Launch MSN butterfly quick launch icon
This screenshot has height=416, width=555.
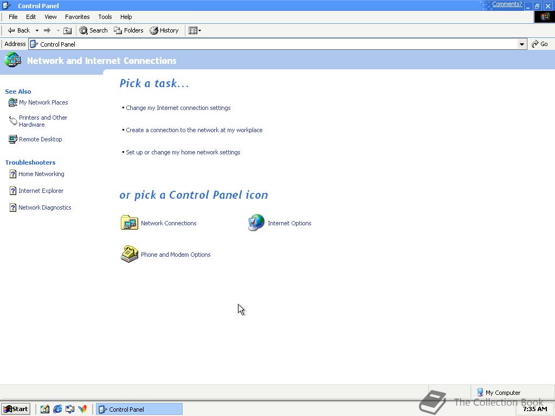point(82,409)
